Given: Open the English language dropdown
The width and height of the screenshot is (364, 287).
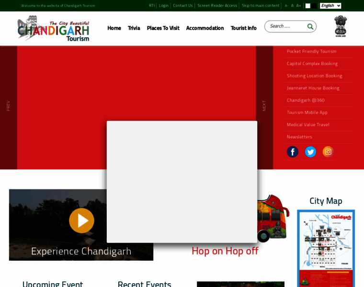Looking at the screenshot, I should click(x=330, y=6).
